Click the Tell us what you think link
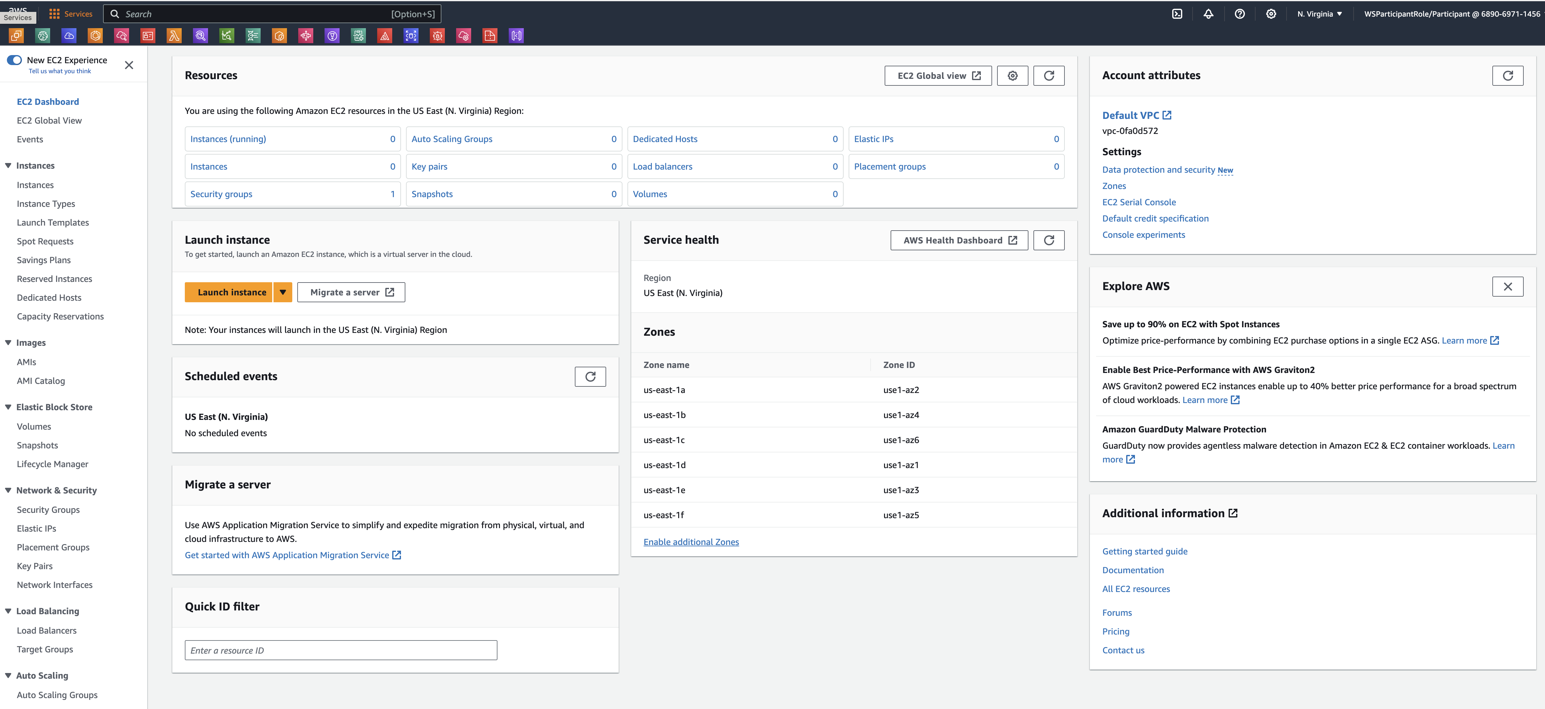 click(x=60, y=71)
